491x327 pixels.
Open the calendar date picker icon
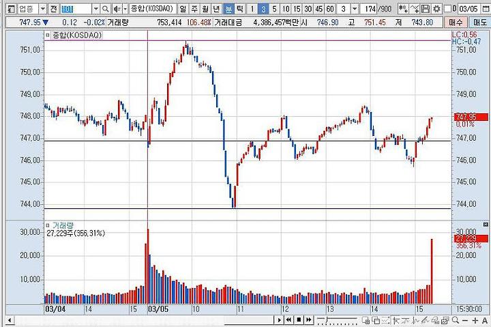point(486,9)
